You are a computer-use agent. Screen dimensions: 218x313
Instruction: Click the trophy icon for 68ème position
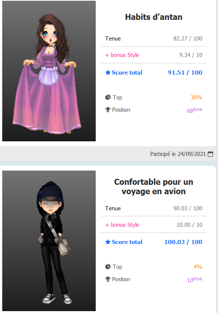[108, 109]
